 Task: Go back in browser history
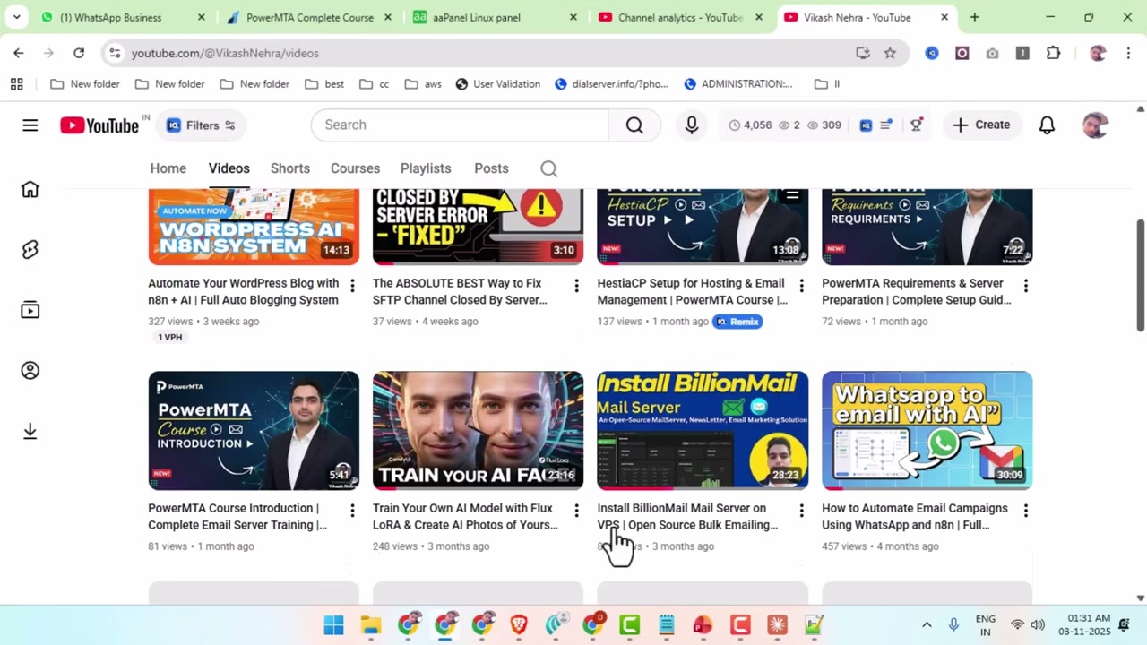pyautogui.click(x=19, y=53)
